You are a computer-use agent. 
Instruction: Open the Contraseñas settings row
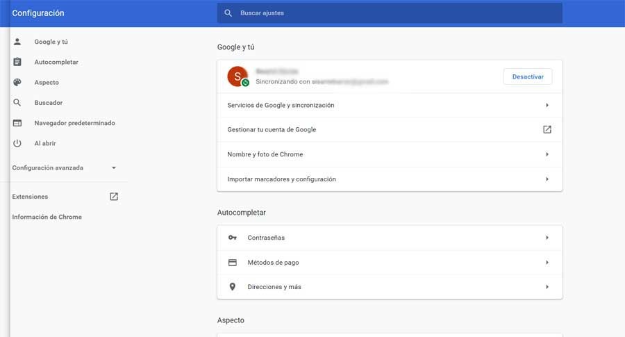[x=390, y=238]
